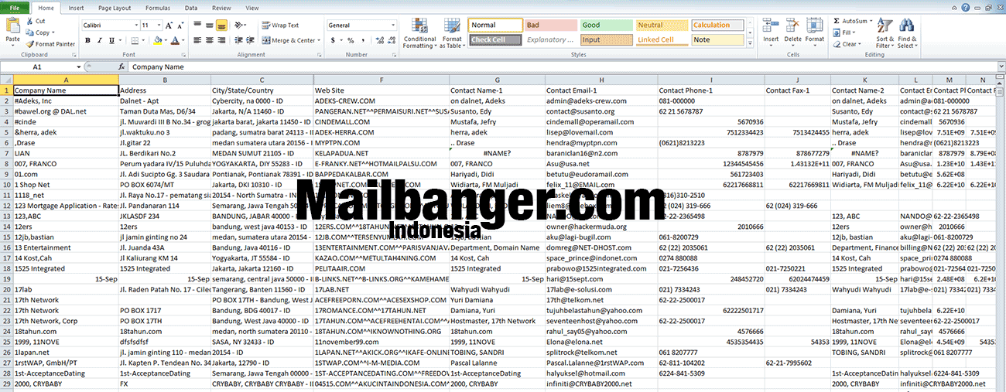Activate the Format Painter tool
This screenshot has height=392, width=1006.
(50, 44)
